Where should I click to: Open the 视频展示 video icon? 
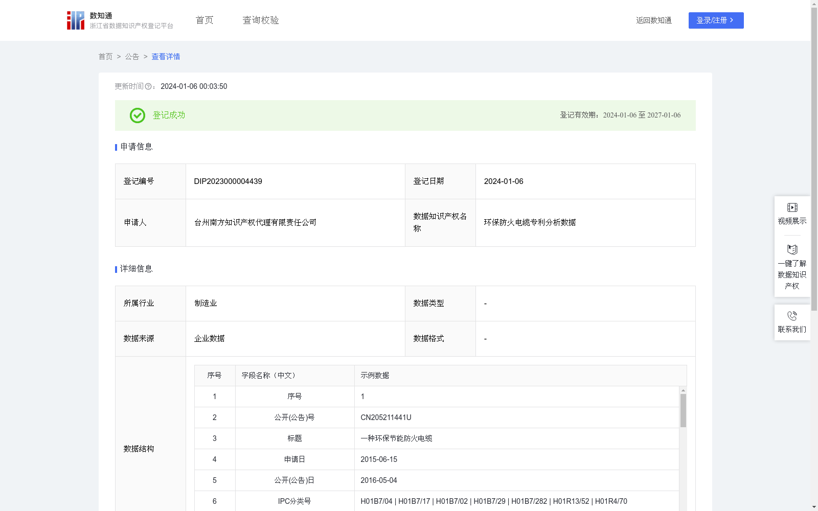[x=792, y=207]
